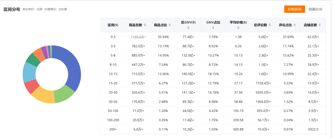Click the 200+ price range cell
The image size is (333, 138).
(113, 129)
